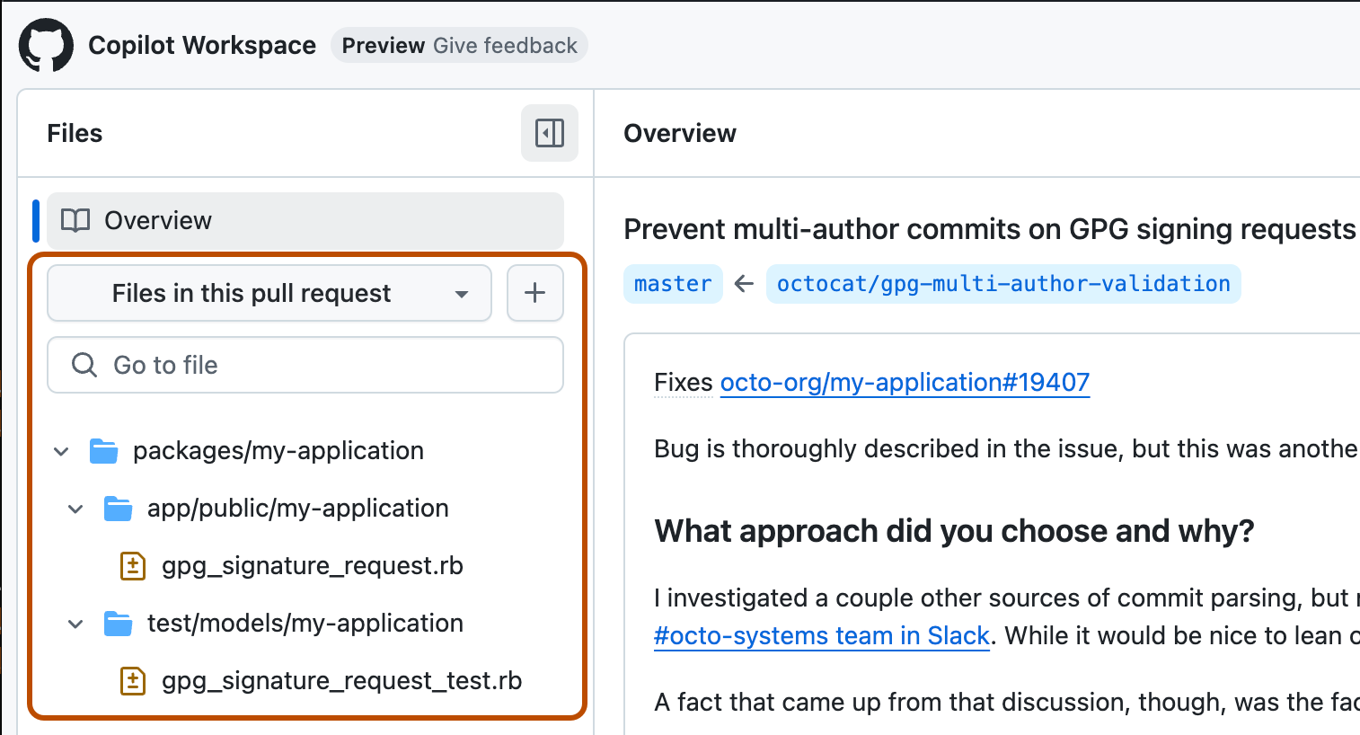Click diff icon beside gpg_signature_request.rb
1360x735 pixels.
(x=133, y=565)
